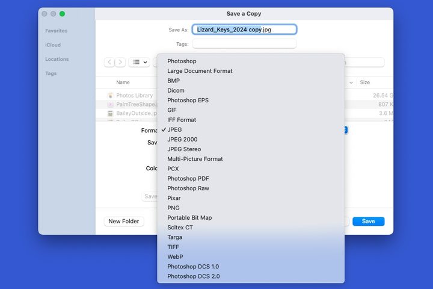This screenshot has height=289, width=433.
Task: Click the blue Save button
Action: click(x=369, y=221)
